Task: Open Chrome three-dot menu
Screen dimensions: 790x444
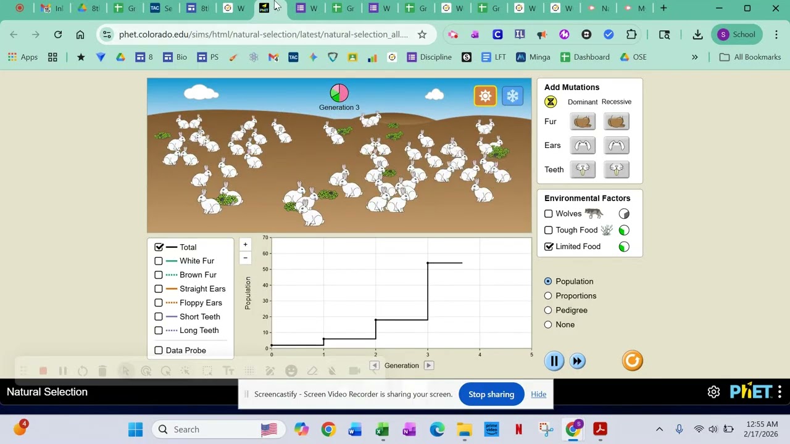Action: coord(776,35)
